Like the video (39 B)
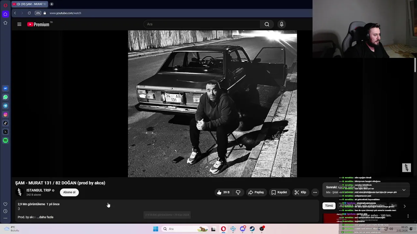Viewport: 417px width, 234px height. pos(223,192)
